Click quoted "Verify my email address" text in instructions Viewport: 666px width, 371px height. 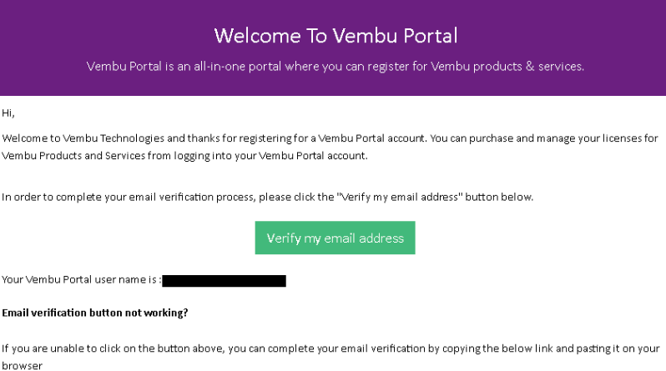coord(399,198)
